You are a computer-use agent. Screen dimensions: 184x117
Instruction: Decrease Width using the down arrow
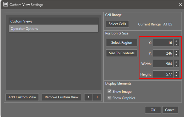tap(176, 65)
